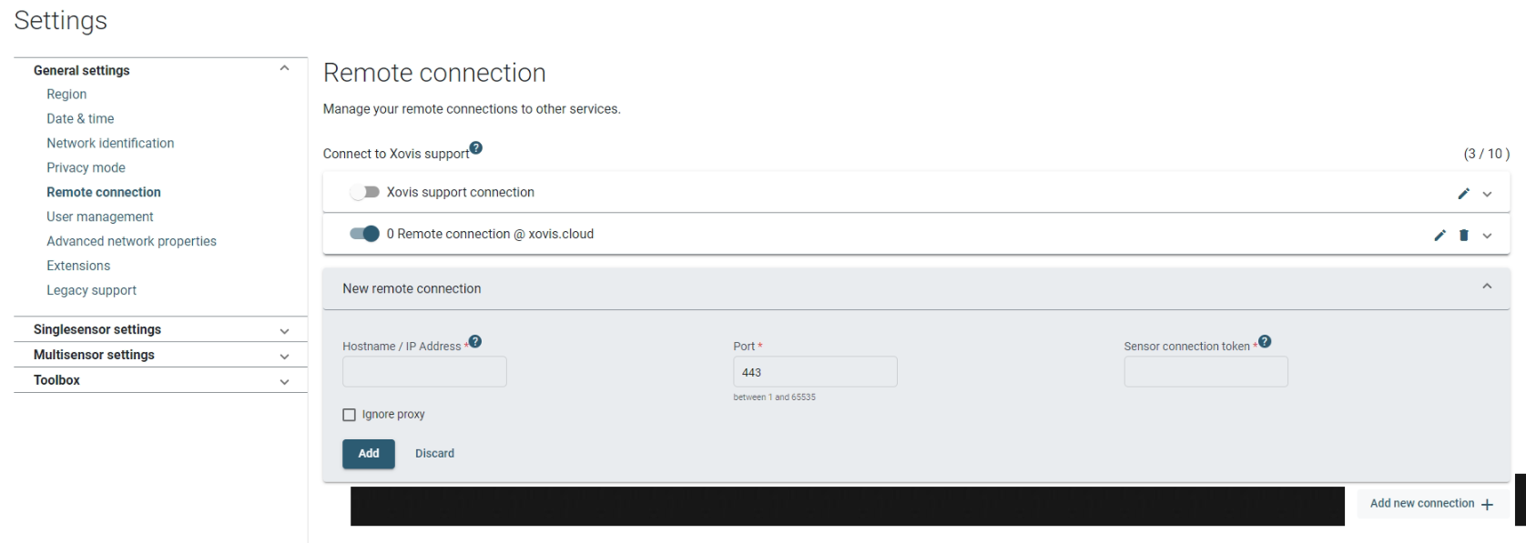Expand the Toolbox section
Image resolution: width=1526 pixels, height=543 pixels.
[284, 382]
